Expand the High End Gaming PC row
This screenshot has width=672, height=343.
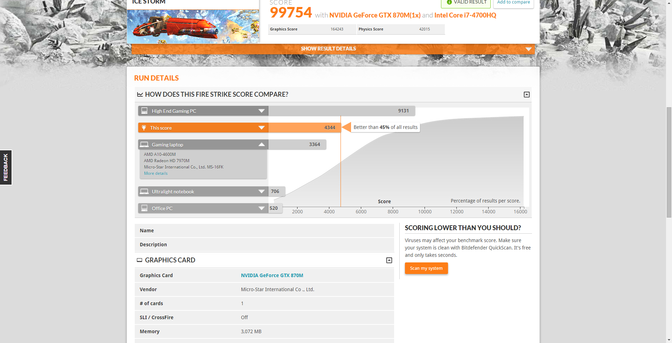click(x=203, y=111)
